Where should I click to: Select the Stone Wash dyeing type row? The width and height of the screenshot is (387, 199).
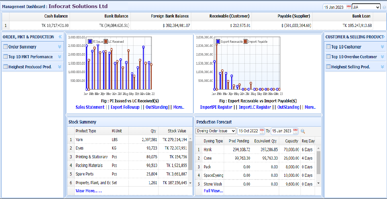click(256, 184)
